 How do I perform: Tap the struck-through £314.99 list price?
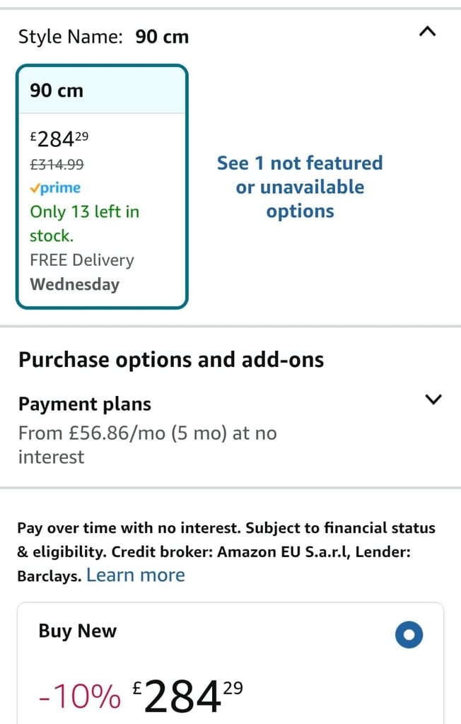pos(57,164)
